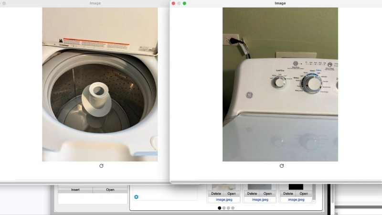Click the second image.jpeg file link
Screen dimensions: 382x215
pyautogui.click(x=260, y=199)
